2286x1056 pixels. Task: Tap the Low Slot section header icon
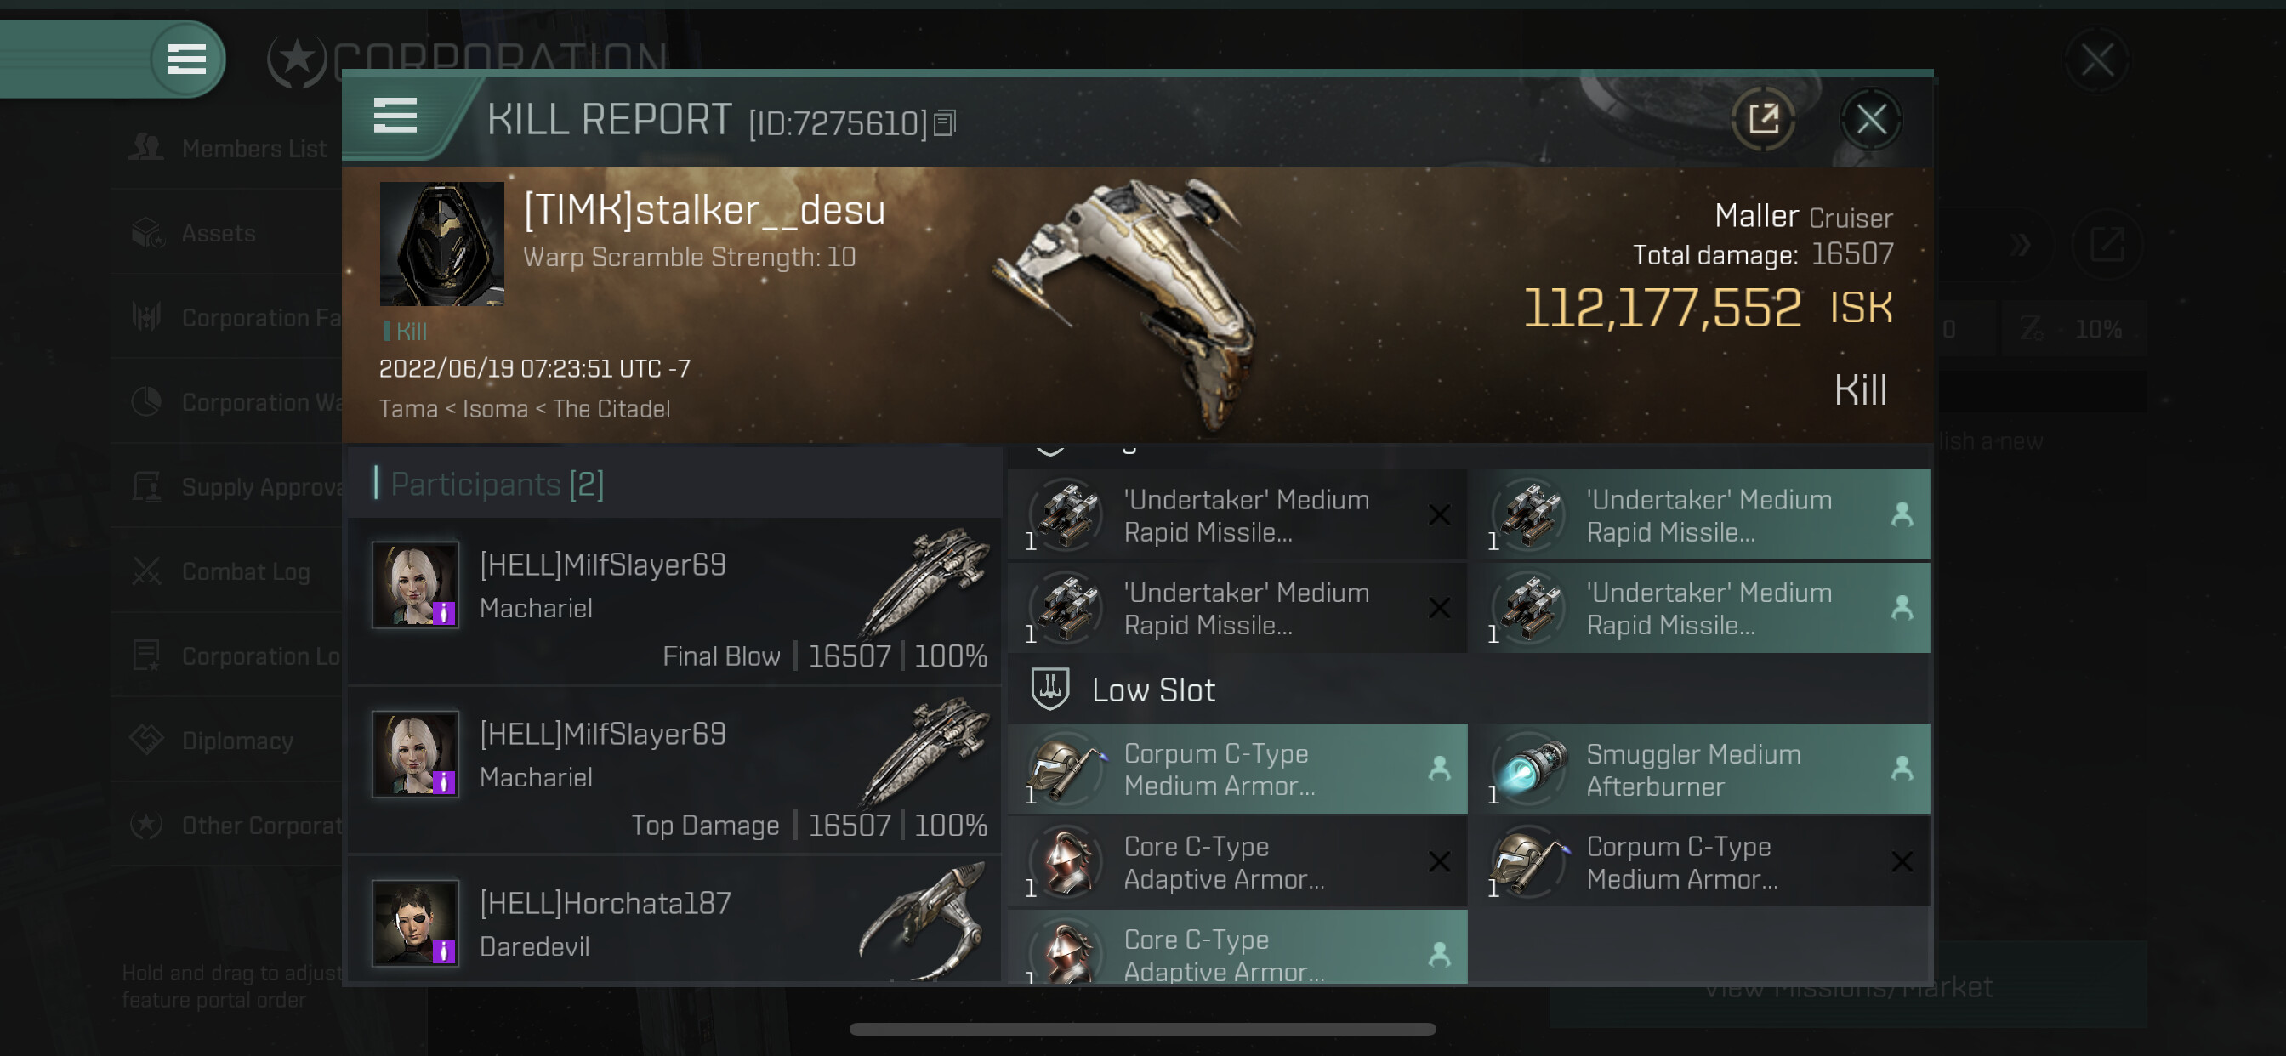[x=1049, y=690]
